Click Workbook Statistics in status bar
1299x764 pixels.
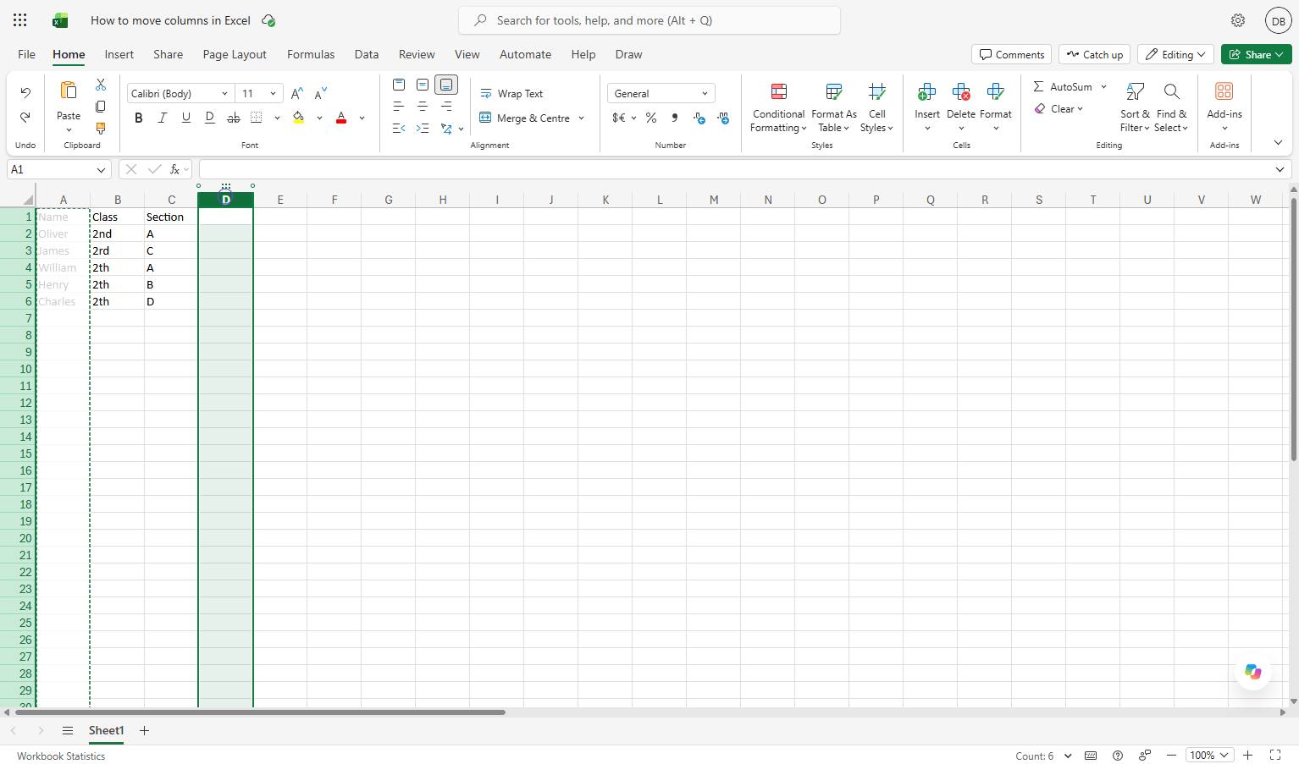pyautogui.click(x=61, y=756)
